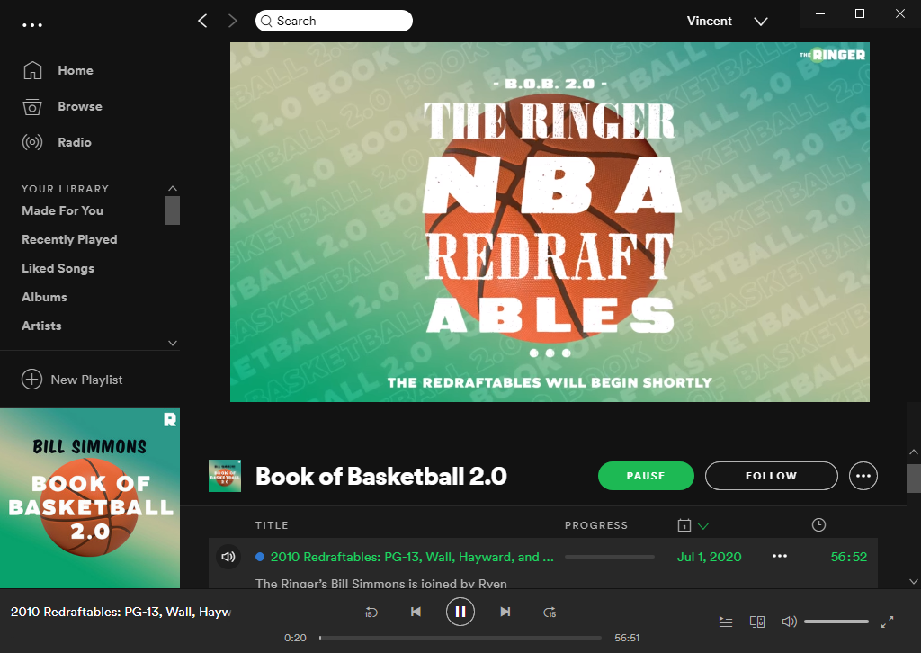The height and width of the screenshot is (653, 921).
Task: Open the three-dot app menu
Action: click(31, 25)
